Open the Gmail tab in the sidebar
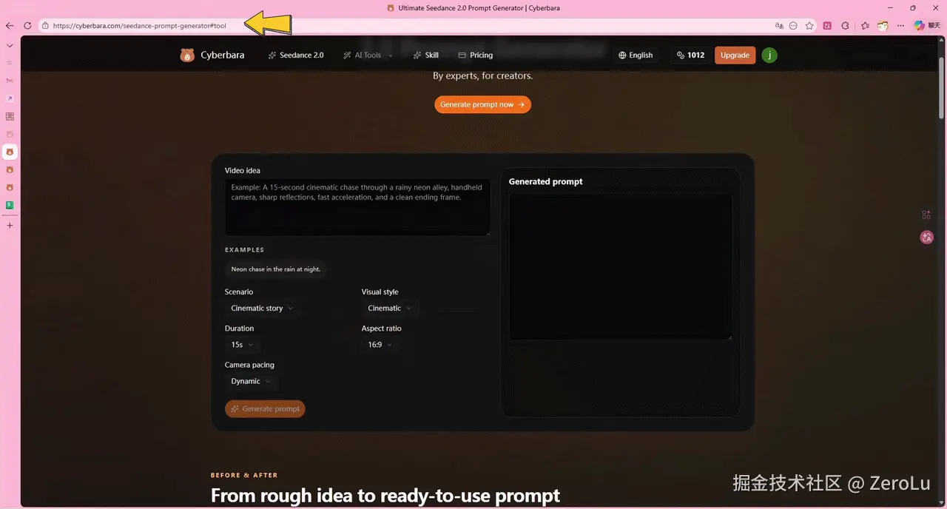Image resolution: width=947 pixels, height=509 pixels. (x=10, y=80)
